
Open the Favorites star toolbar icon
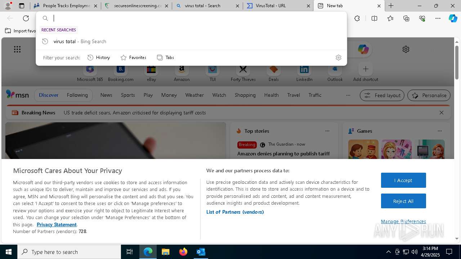click(x=390, y=18)
